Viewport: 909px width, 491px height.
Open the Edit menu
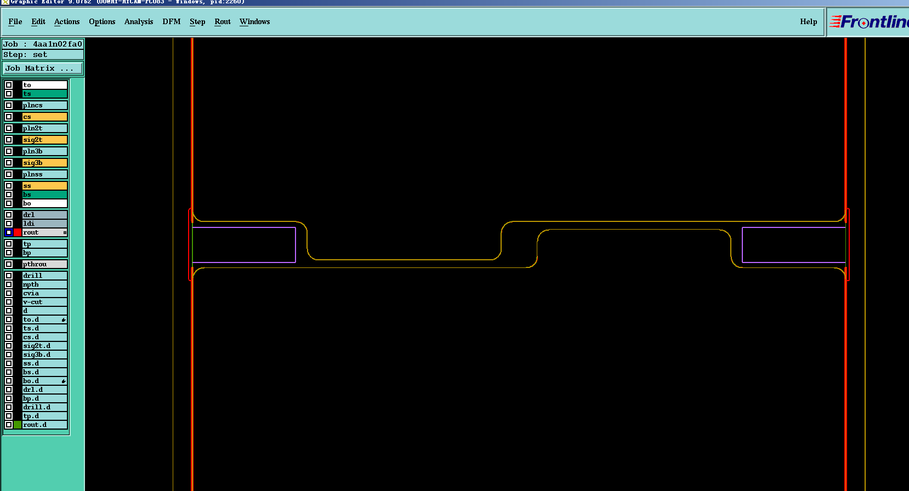38,22
